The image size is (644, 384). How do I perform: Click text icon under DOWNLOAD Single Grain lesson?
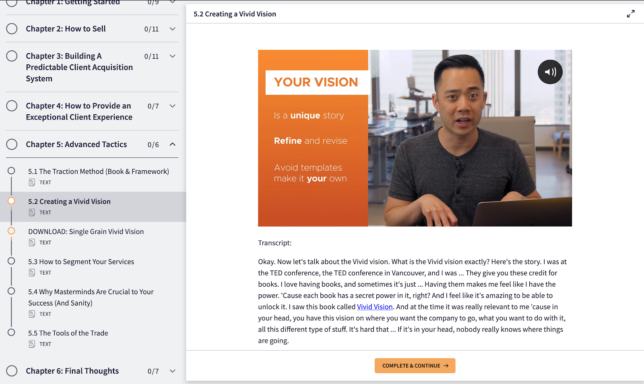(x=32, y=242)
